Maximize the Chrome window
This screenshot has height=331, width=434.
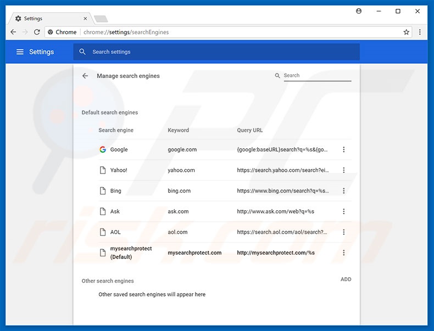[x=398, y=11]
